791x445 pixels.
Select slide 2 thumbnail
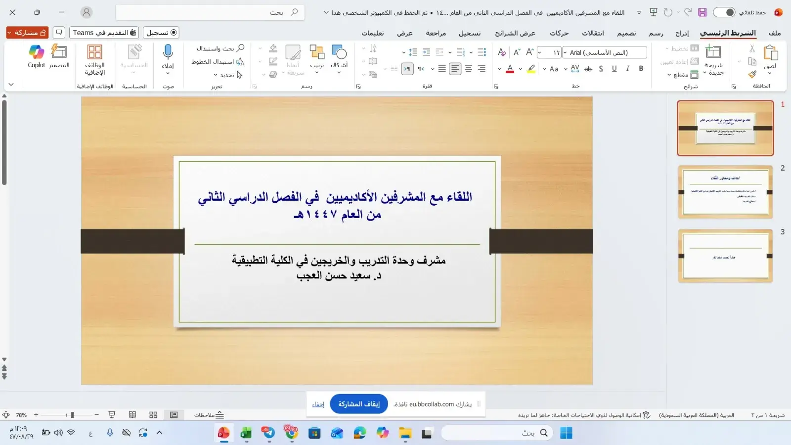click(724, 192)
